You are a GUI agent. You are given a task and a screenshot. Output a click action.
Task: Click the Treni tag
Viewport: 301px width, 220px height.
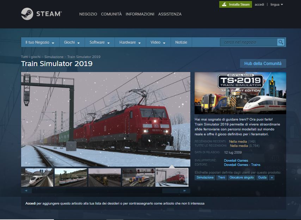pos(221,177)
